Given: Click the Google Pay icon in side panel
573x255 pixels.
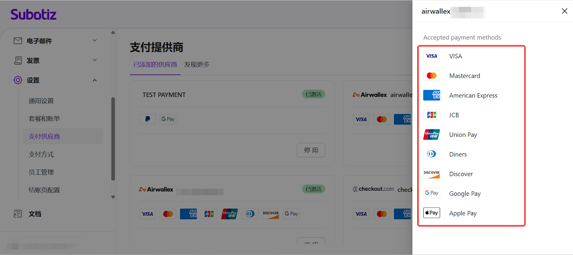Looking at the screenshot, I should [x=432, y=193].
